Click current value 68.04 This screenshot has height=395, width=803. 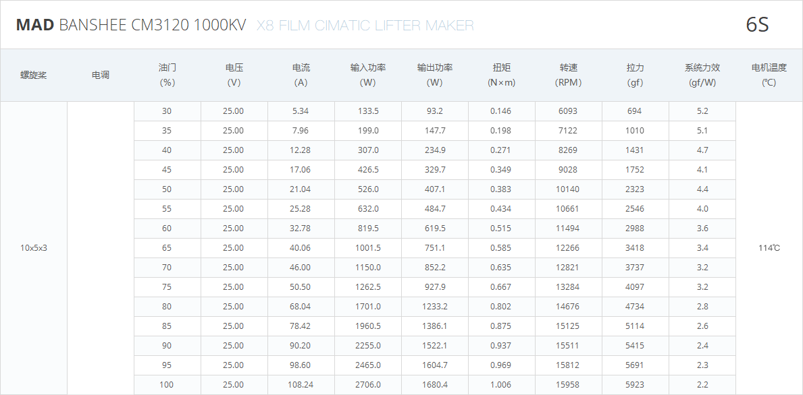(x=300, y=307)
